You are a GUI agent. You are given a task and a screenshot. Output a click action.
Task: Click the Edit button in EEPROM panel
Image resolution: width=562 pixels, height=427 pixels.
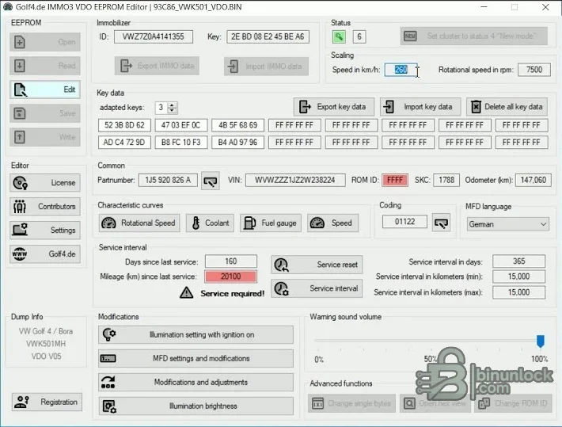pyautogui.click(x=45, y=90)
